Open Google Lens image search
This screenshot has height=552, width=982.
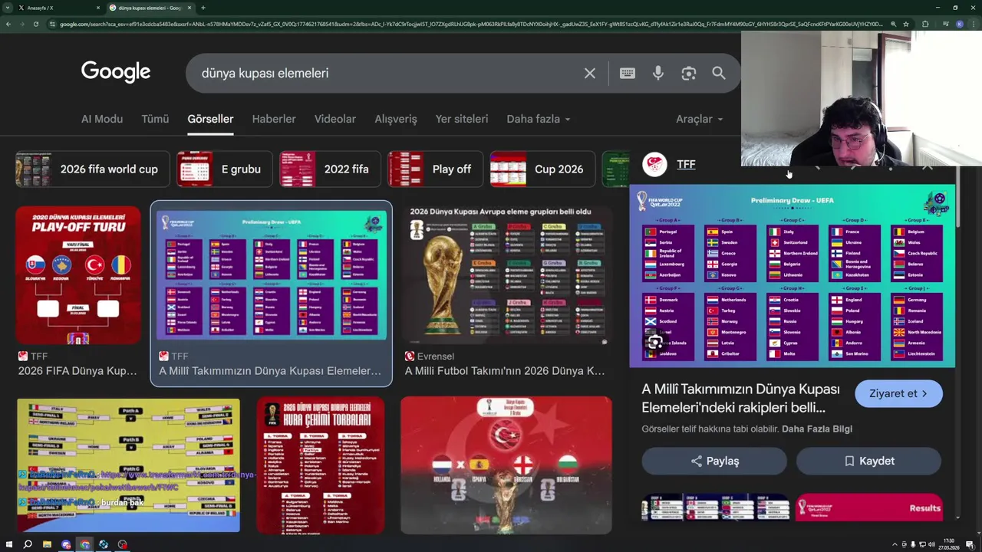[688, 73]
